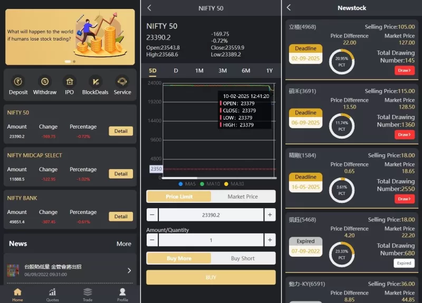Tap the Deposit icon
The width and height of the screenshot is (422, 303).
coord(18,82)
